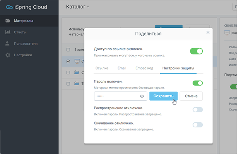Uncheck the selected presentation row checkbox
Screen dimensions: 238x154
coord(68,61)
